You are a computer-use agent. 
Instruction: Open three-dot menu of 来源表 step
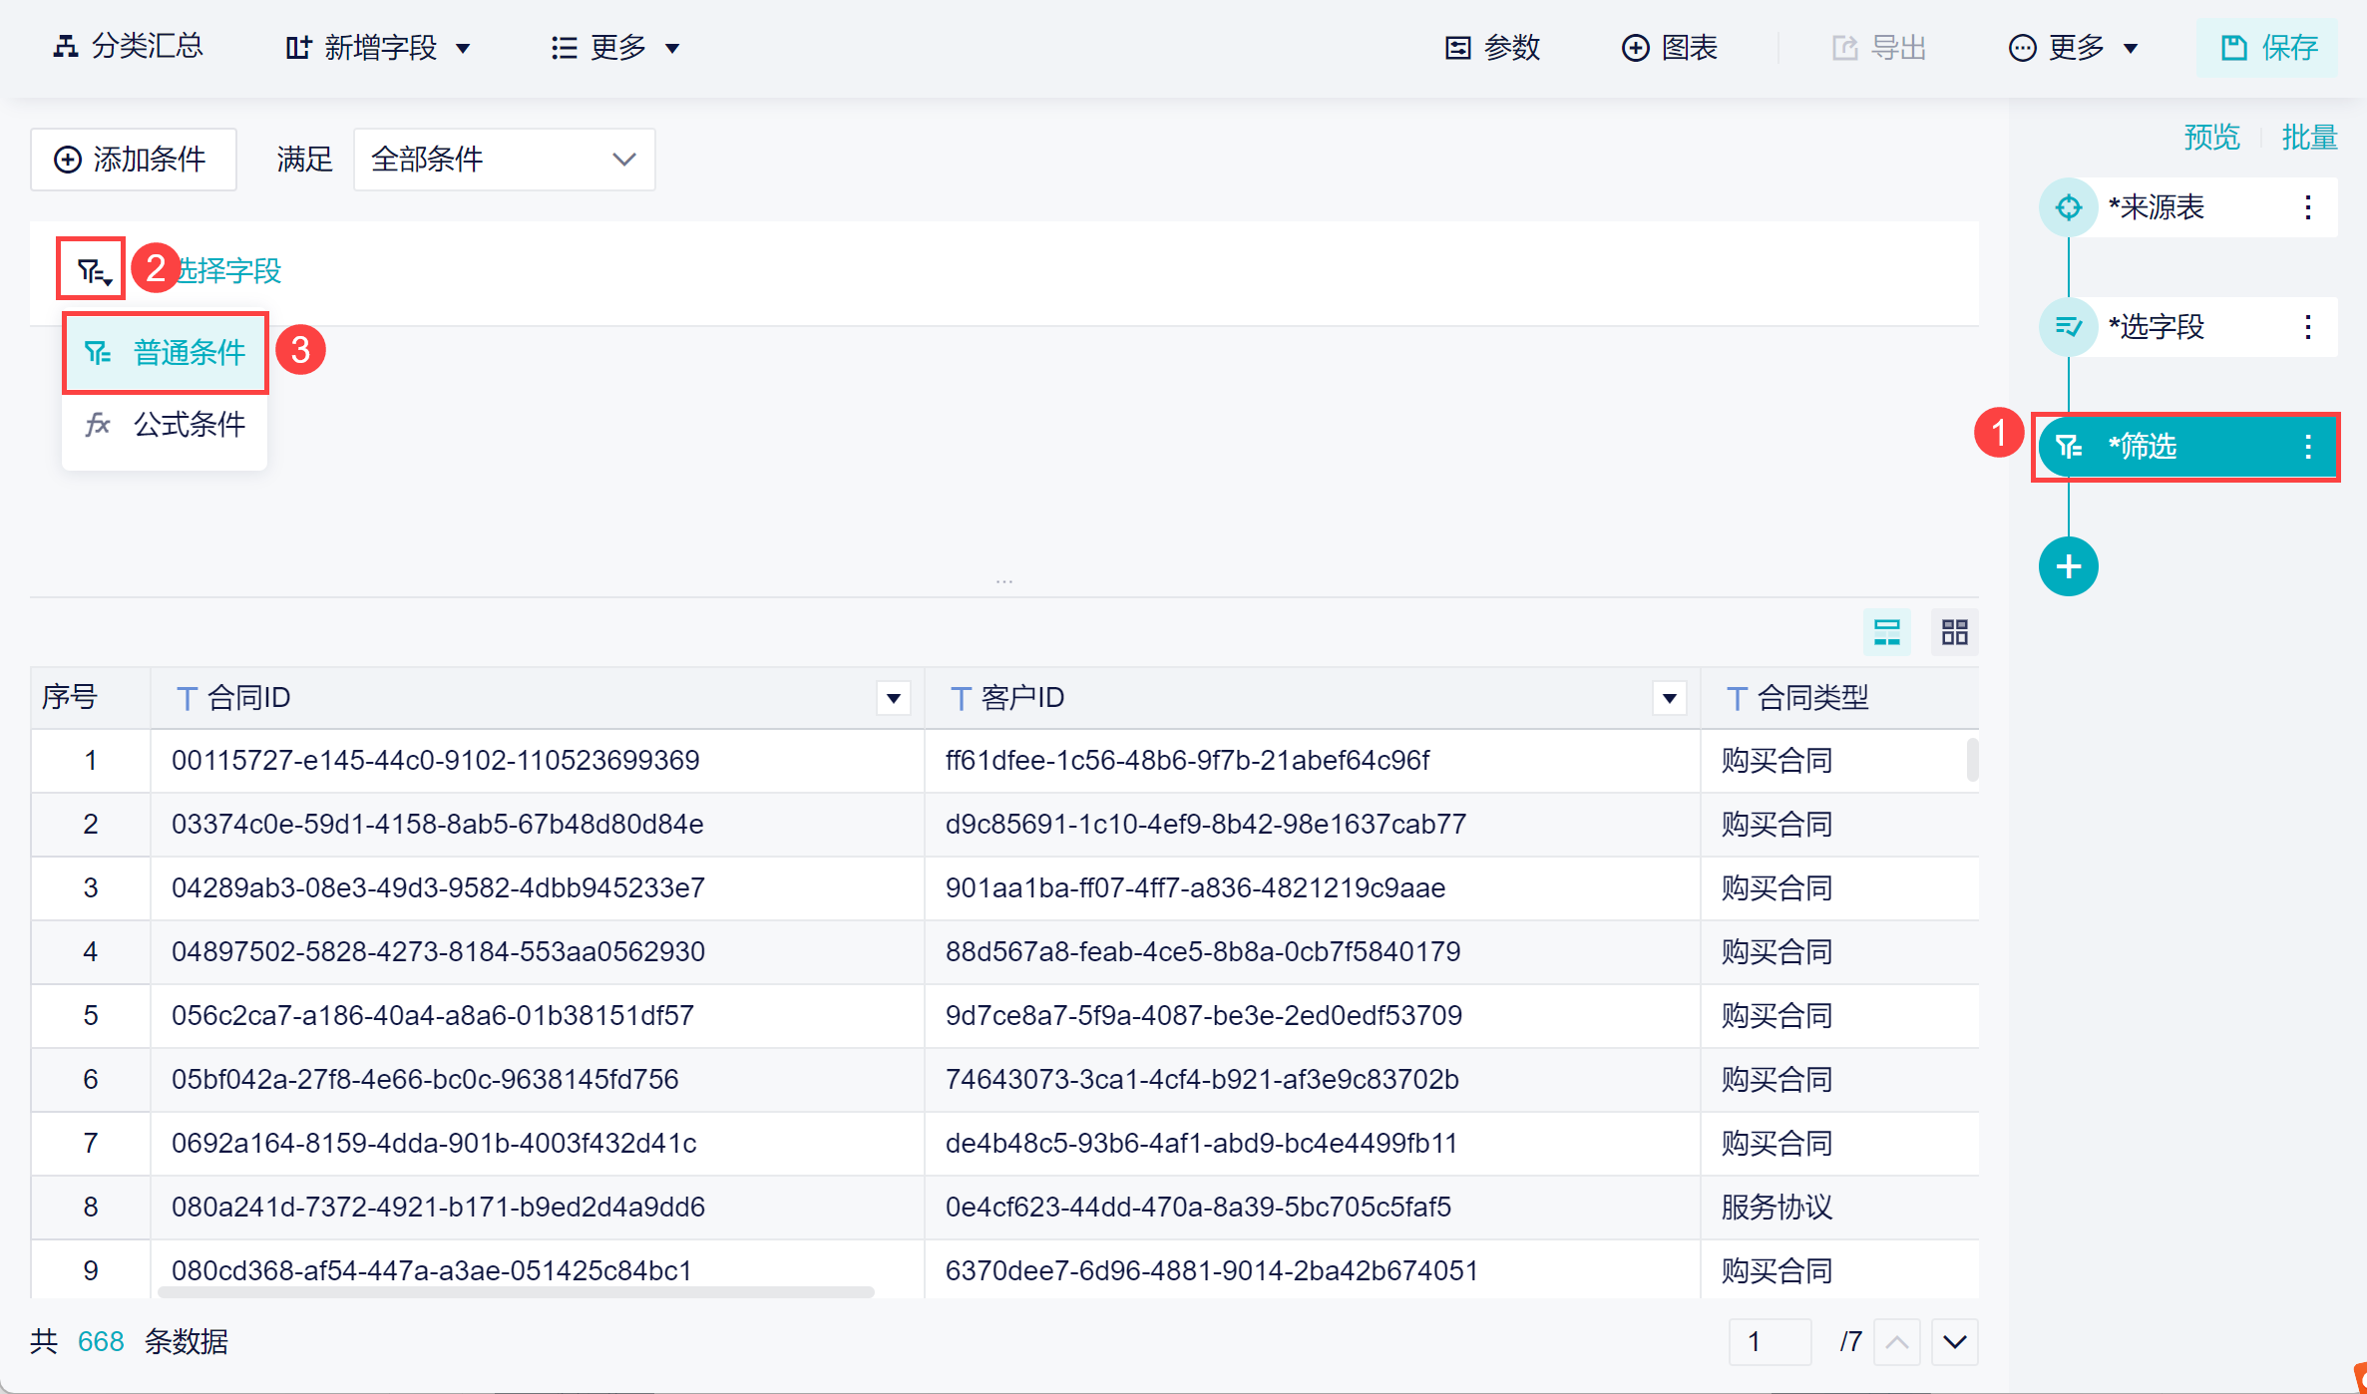pos(2307,207)
